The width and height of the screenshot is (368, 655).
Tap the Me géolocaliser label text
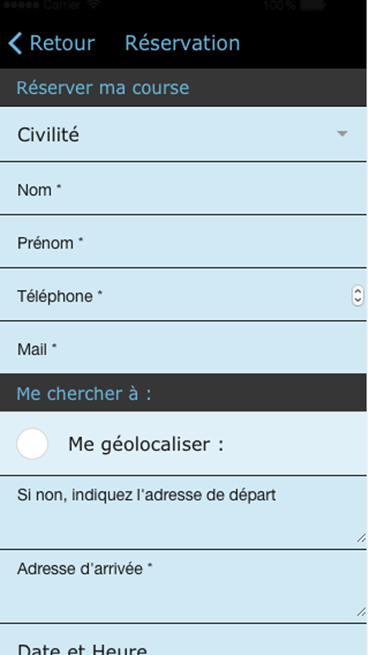[x=146, y=444]
